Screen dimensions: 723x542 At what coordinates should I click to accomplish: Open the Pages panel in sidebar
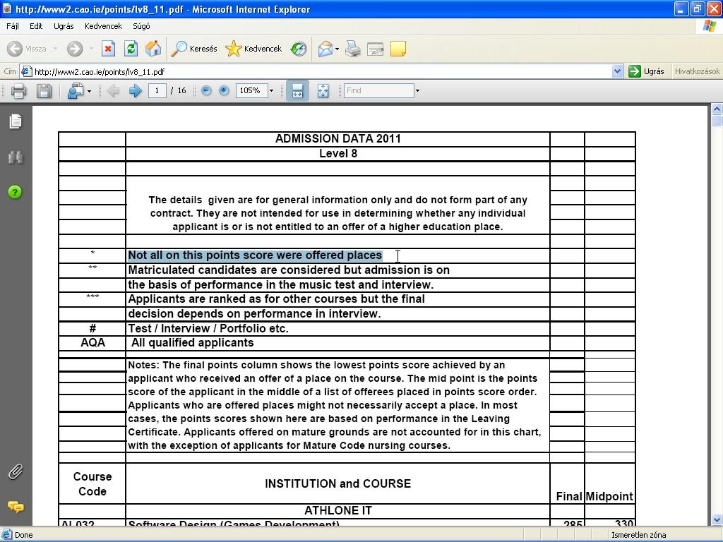(16, 121)
